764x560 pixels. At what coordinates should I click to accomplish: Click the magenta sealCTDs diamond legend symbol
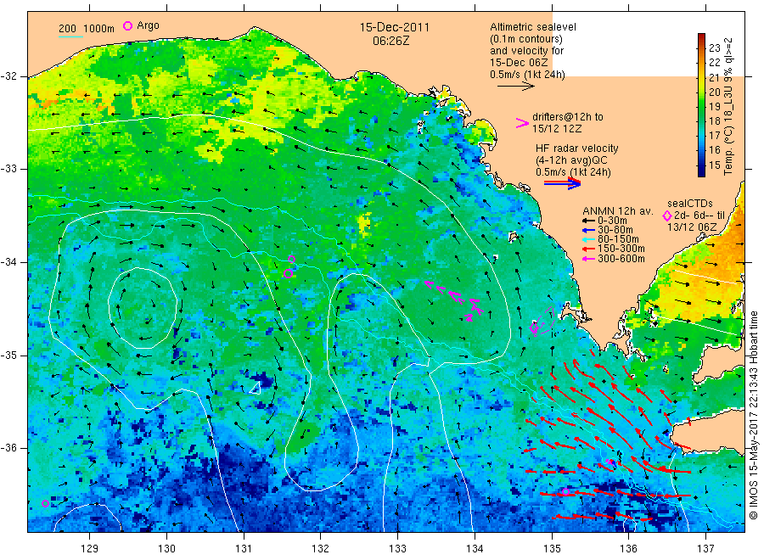click(x=667, y=216)
